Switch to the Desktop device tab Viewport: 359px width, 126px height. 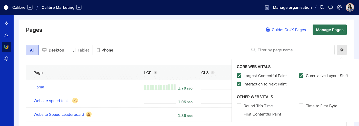(x=53, y=50)
